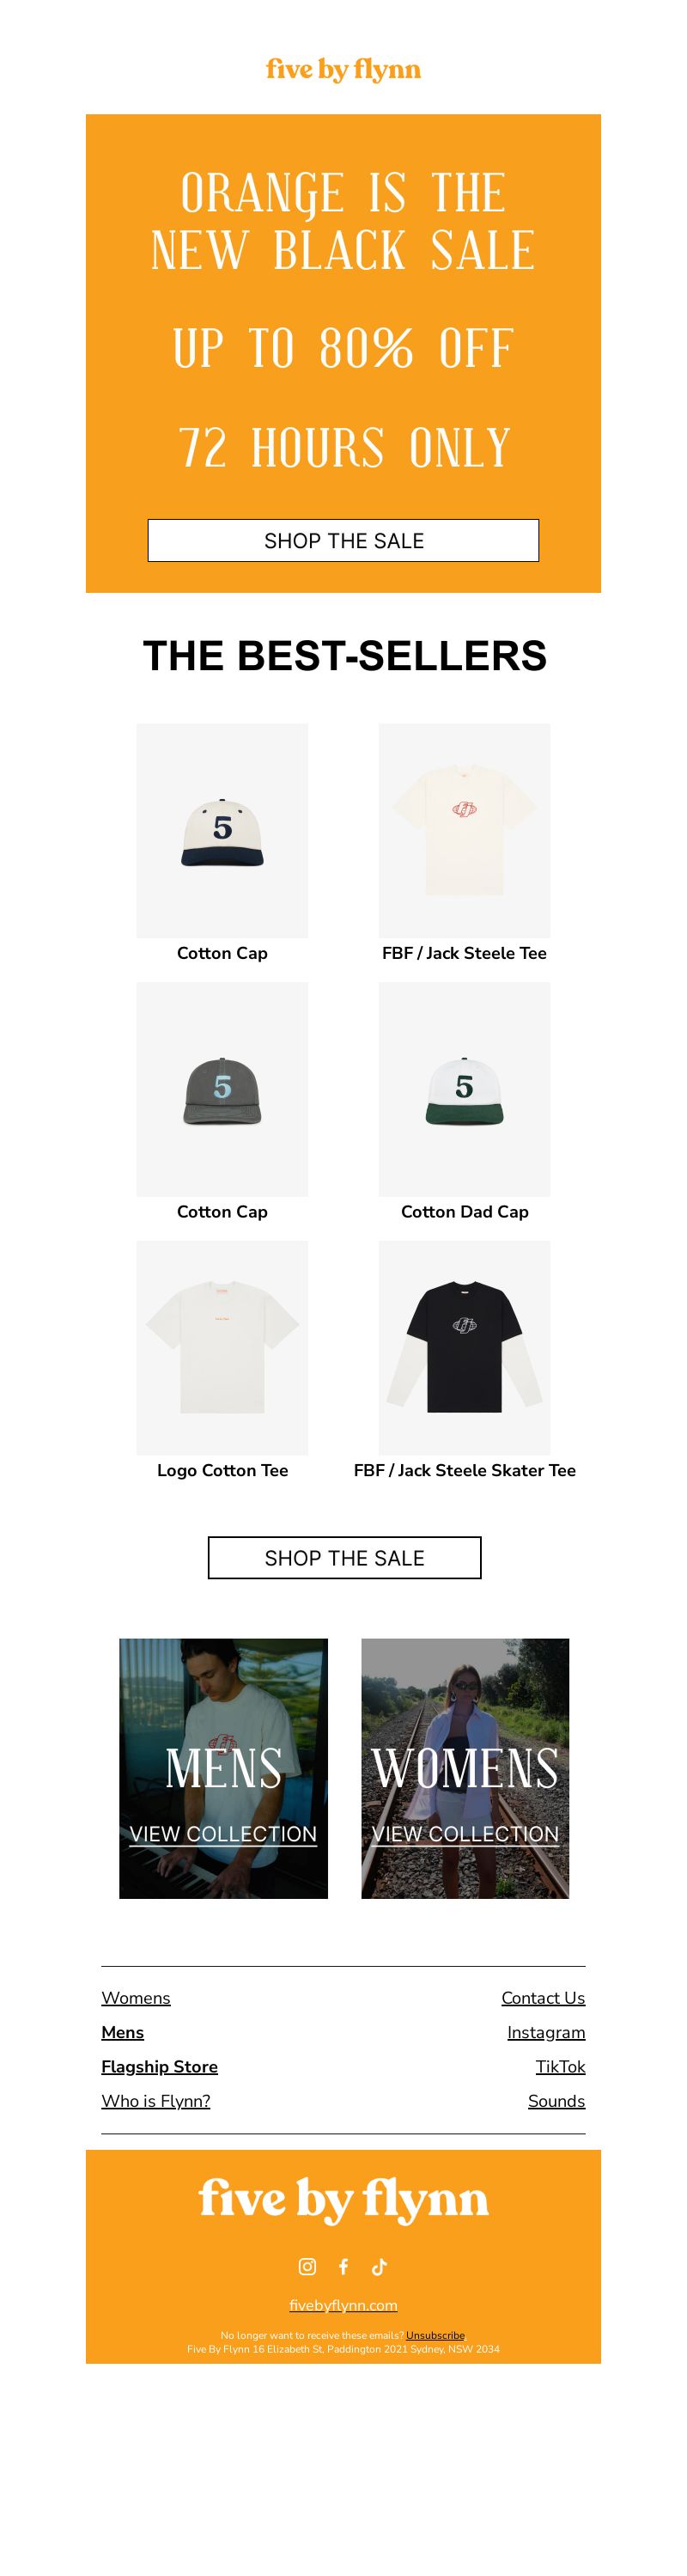Open the Contact Us link

coord(543,1997)
